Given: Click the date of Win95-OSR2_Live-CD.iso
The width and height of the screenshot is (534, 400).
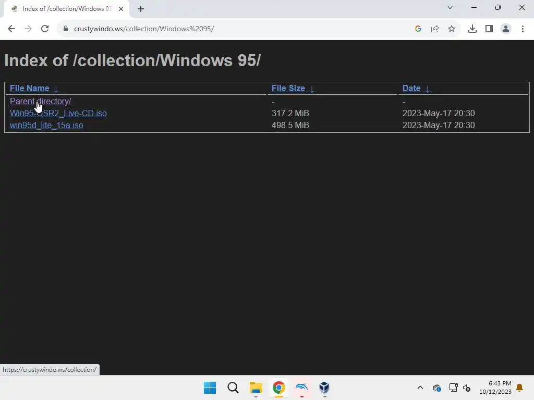Looking at the screenshot, I should (x=439, y=113).
